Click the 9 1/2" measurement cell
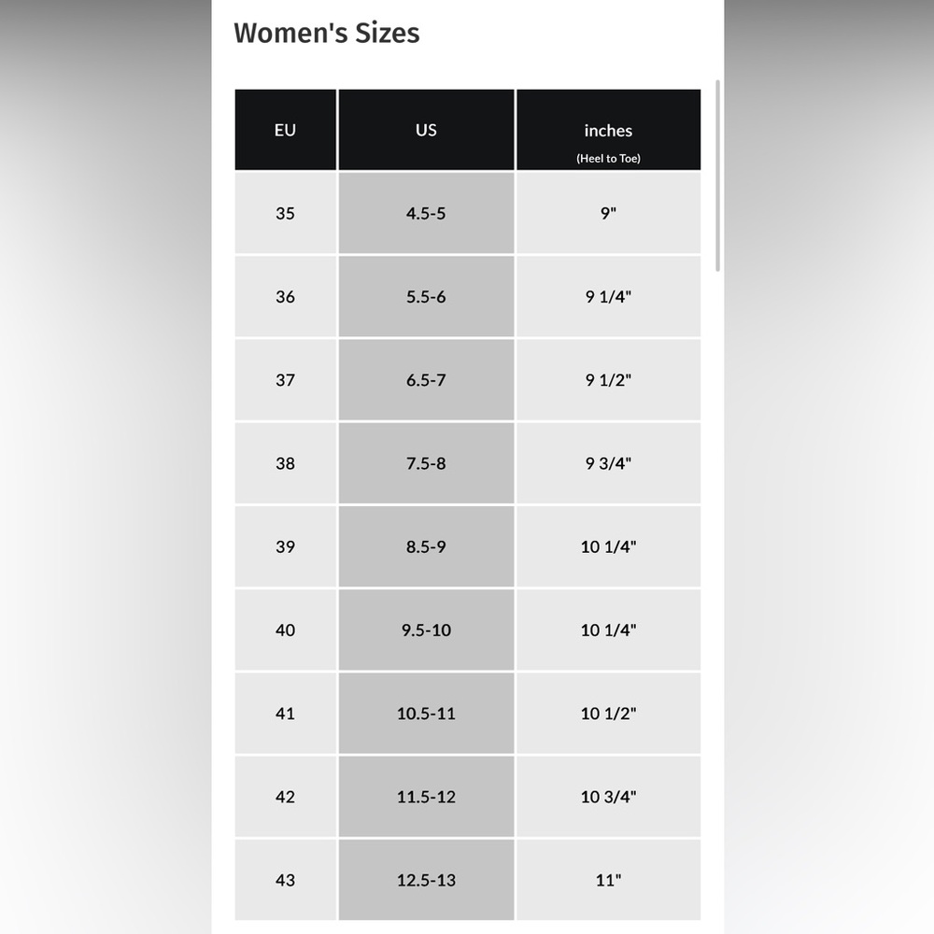 pos(608,380)
